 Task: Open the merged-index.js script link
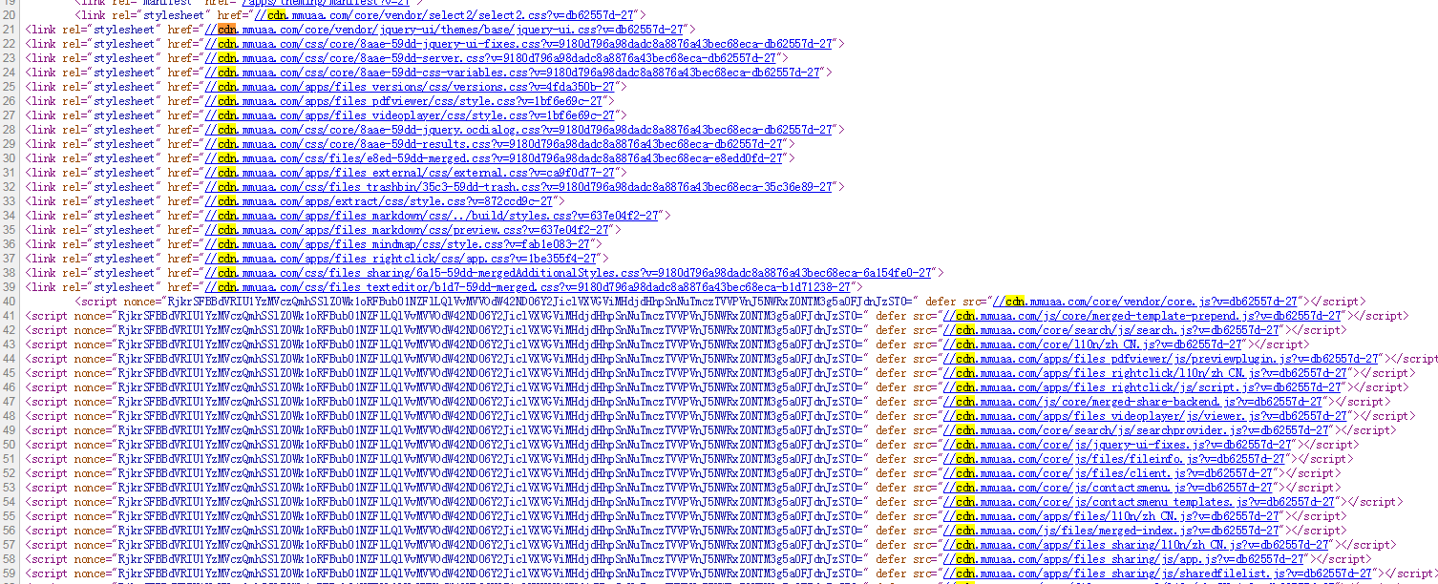(x=1111, y=531)
